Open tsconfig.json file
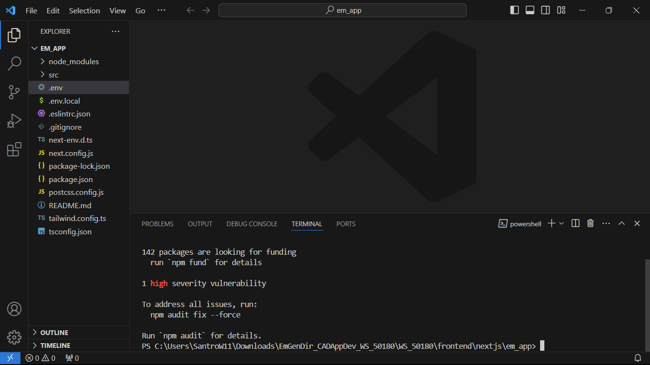The width and height of the screenshot is (650, 365). (79, 231)
